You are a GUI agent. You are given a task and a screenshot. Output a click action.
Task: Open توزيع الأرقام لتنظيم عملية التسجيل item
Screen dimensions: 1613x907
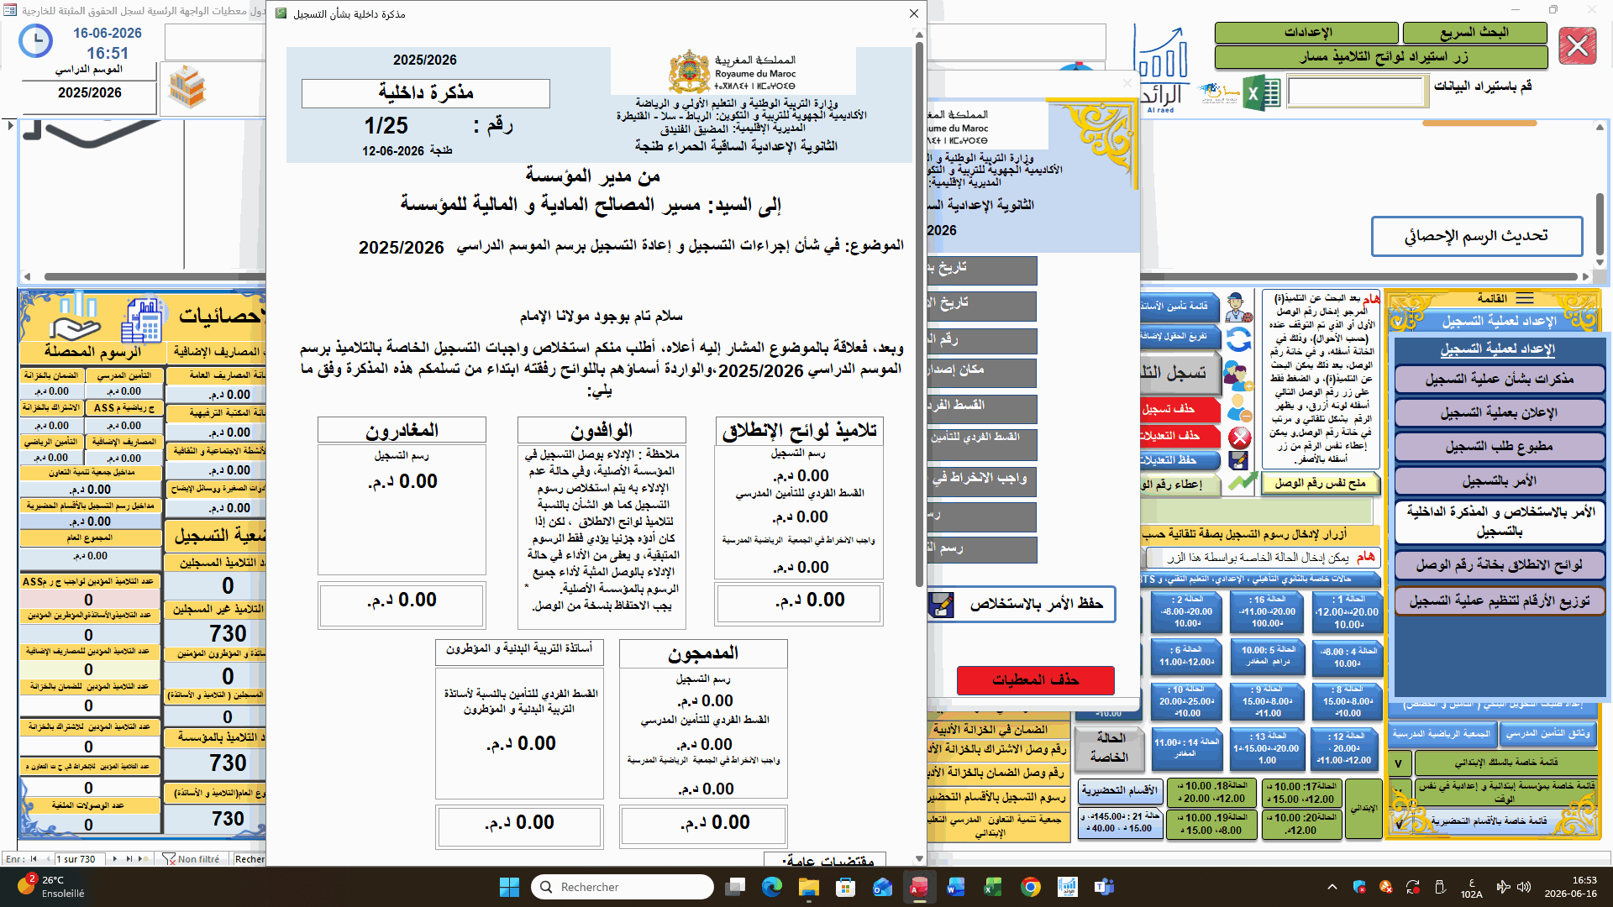[1500, 601]
